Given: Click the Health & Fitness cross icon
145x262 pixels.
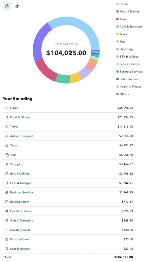Looking at the screenshot, I should pos(7,211).
